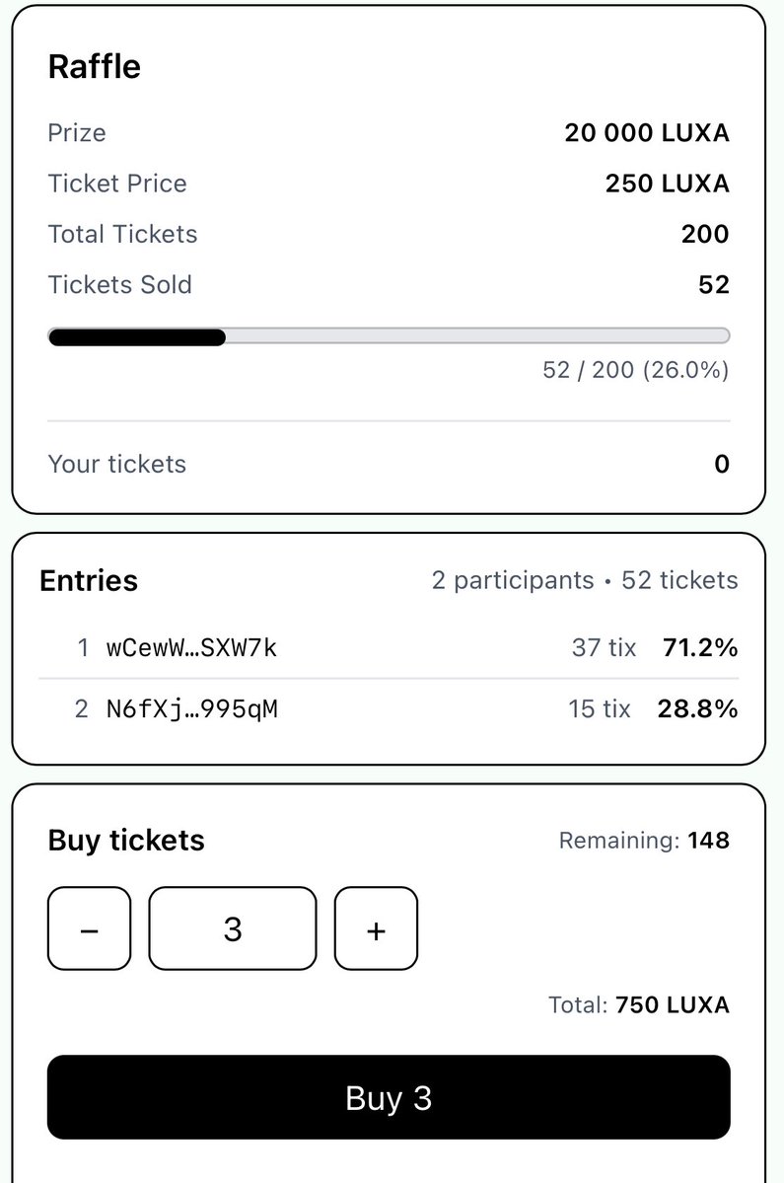Click the minus button to decrease tickets
Viewport: 784px width, 1183px height.
click(x=89, y=928)
